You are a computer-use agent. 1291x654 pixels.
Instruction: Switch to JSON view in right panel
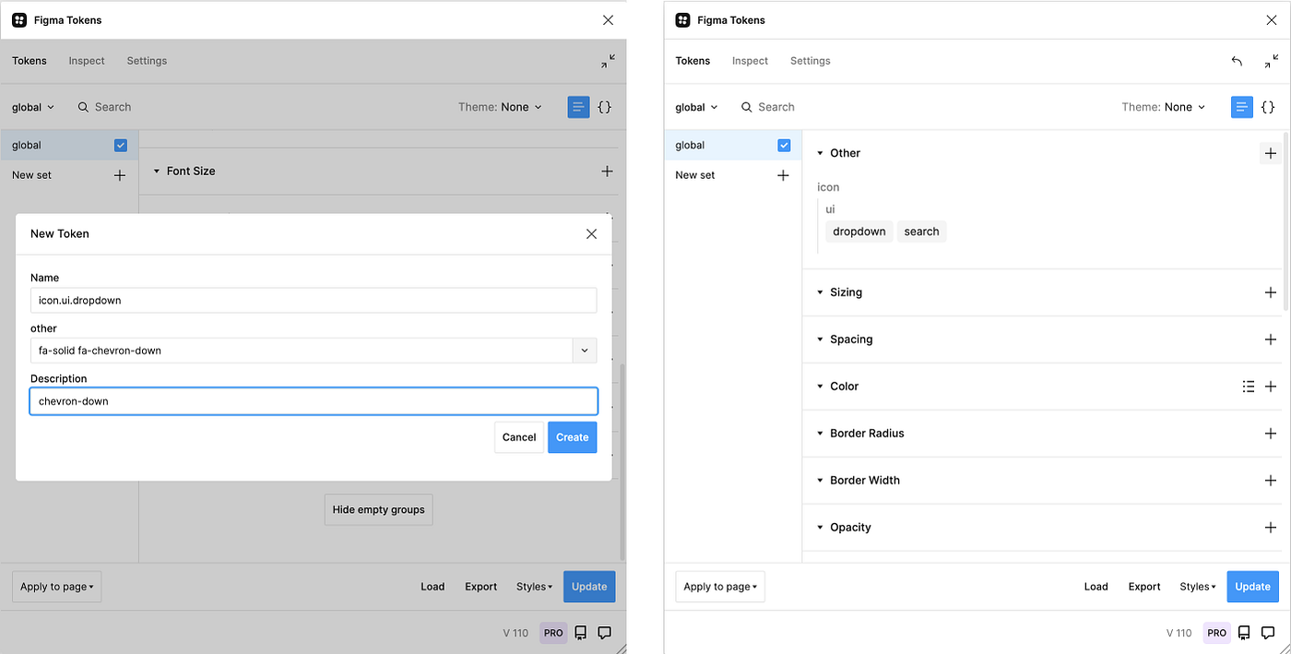click(1268, 107)
